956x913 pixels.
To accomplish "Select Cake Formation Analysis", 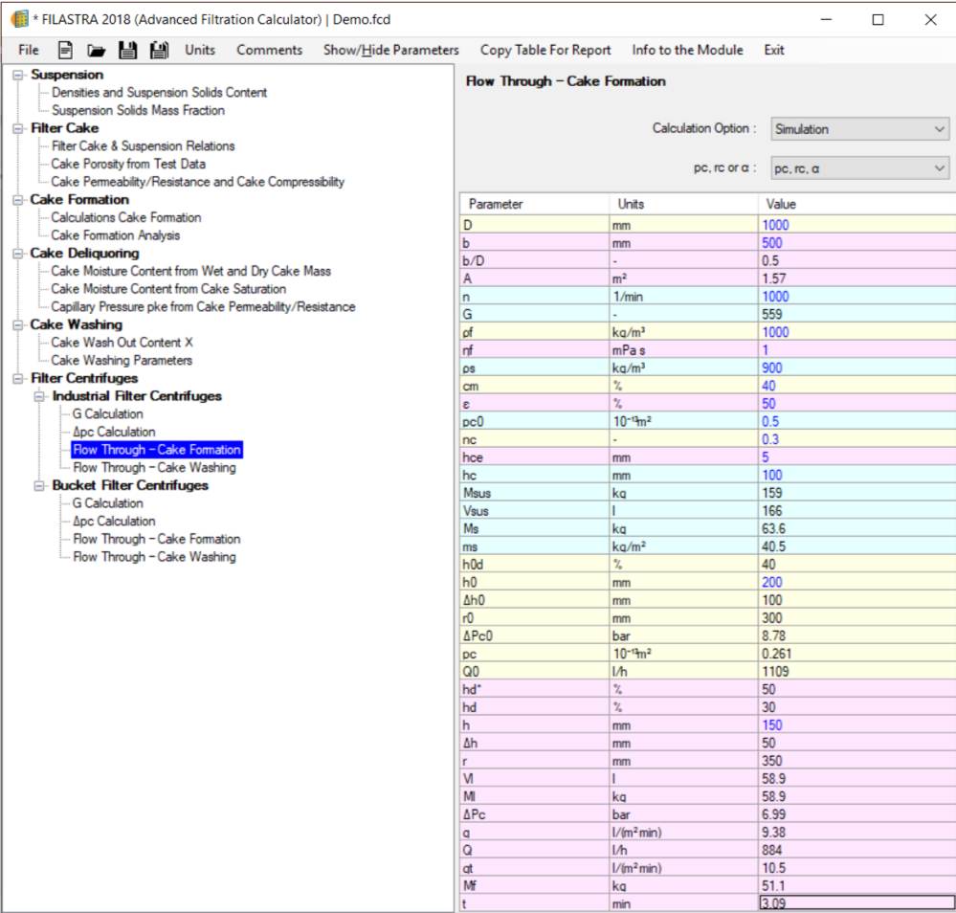I will [x=116, y=235].
